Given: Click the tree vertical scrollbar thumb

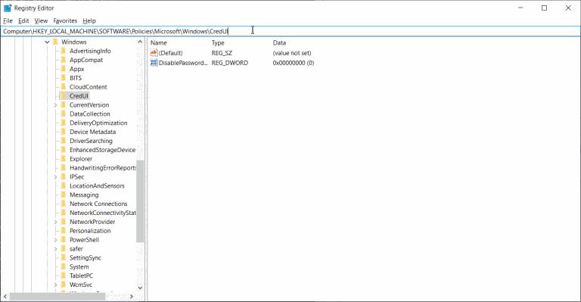Looking at the screenshot, I should coord(140,201).
